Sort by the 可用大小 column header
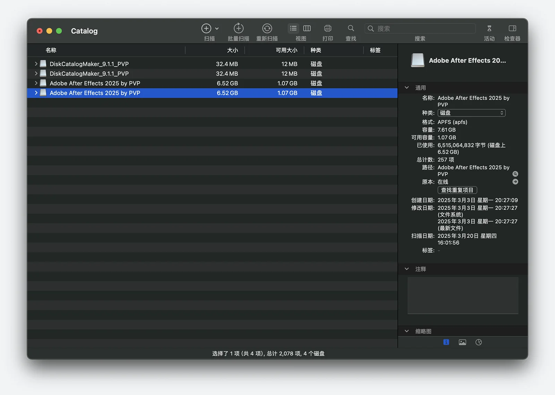Viewport: 555px width, 395px height. [x=287, y=50]
